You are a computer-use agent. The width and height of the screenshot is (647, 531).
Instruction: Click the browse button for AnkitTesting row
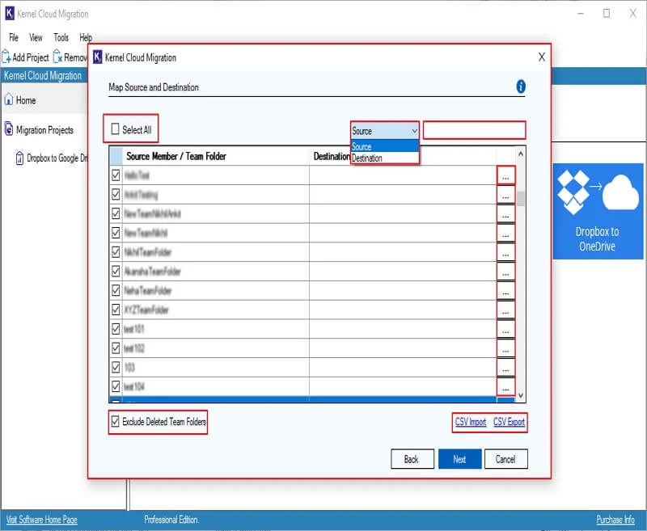pyautogui.click(x=505, y=195)
